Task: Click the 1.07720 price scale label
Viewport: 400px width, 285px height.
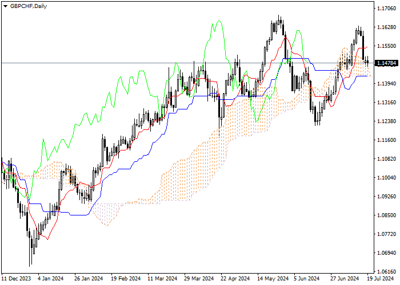Action: tap(386, 234)
